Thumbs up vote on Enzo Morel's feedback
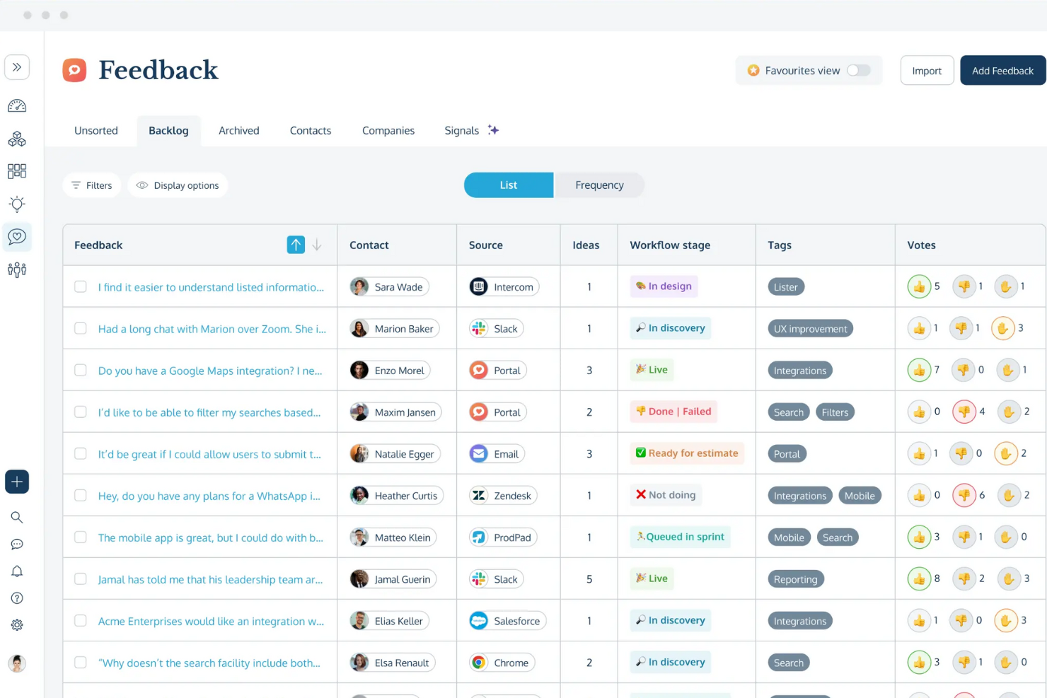The image size is (1047, 698). (x=919, y=370)
